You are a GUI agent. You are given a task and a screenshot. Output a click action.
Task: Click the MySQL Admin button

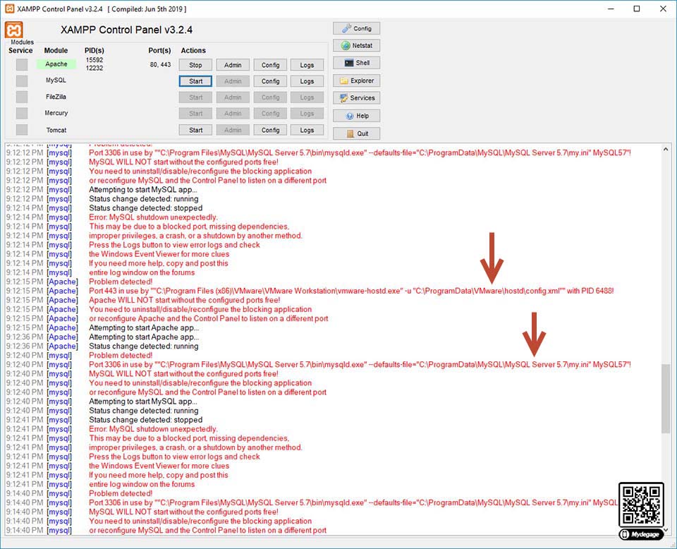pos(233,81)
